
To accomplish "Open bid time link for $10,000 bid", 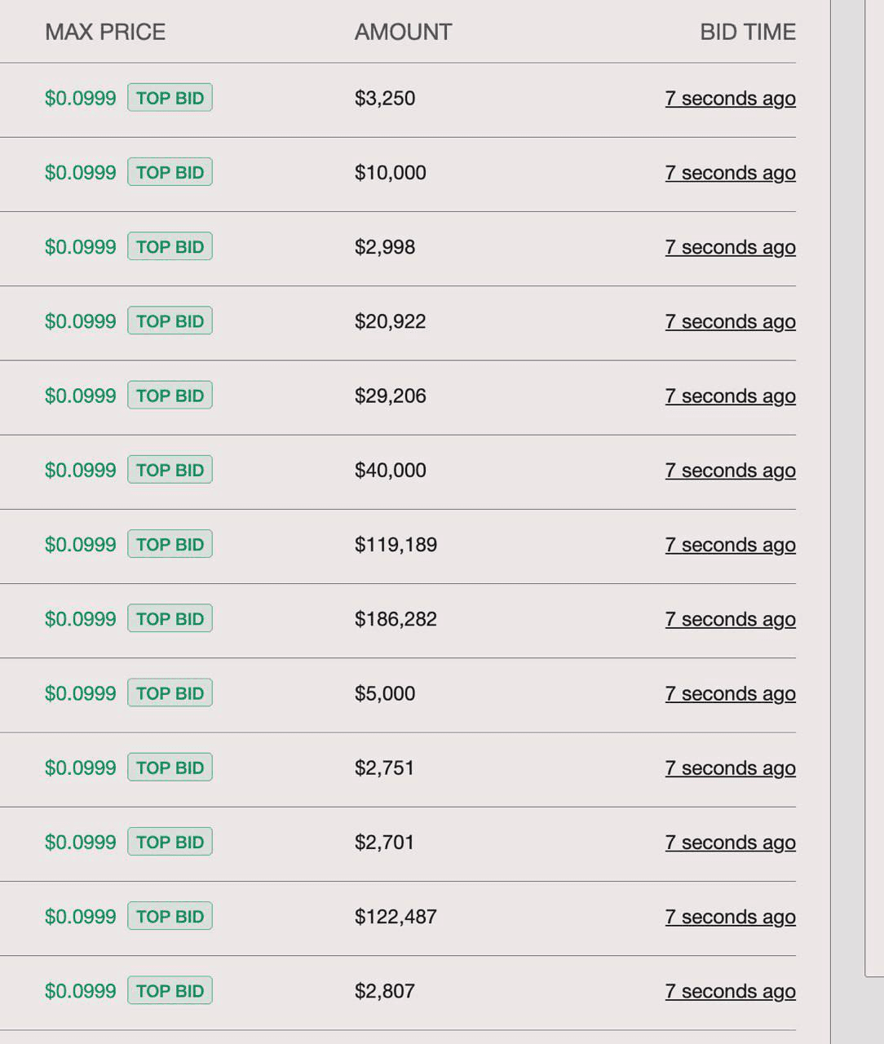I will 730,173.
